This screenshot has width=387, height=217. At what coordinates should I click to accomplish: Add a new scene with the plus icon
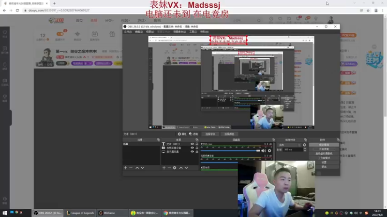tap(125, 168)
